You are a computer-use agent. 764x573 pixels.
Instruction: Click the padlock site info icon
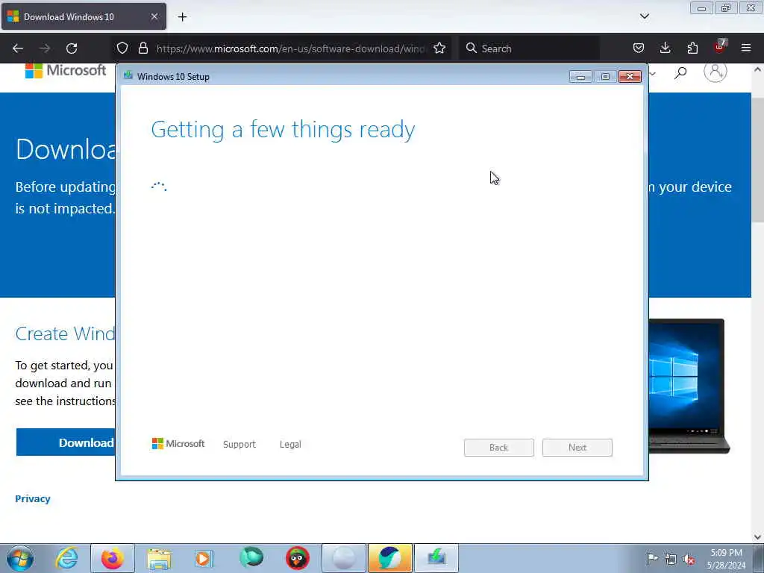(143, 48)
